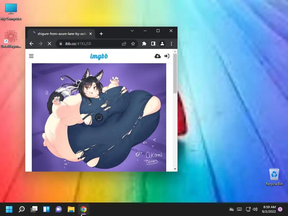
Task: Click the imgbb upload cloud icon
Action: (157, 56)
